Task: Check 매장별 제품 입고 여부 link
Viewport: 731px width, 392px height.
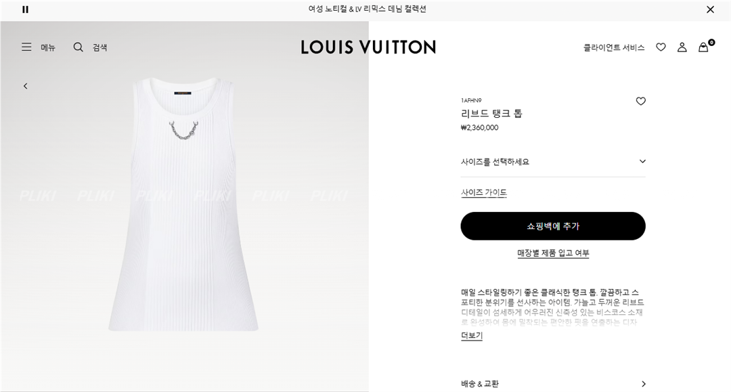Action: [553, 253]
